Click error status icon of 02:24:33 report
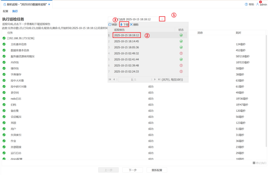Screen dimensions: 268x175 click(181, 71)
